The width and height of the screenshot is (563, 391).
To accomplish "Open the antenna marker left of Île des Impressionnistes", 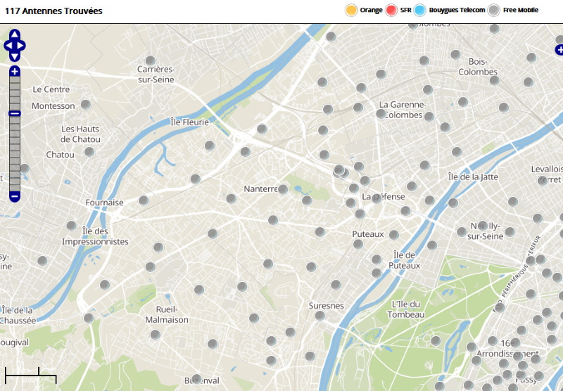I will (71, 226).
